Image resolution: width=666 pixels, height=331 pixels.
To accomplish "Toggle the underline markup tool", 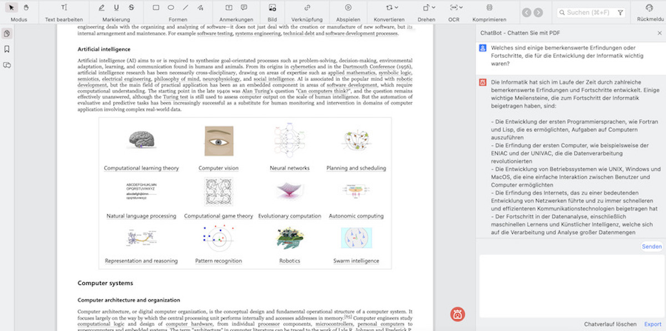I will pos(116,8).
